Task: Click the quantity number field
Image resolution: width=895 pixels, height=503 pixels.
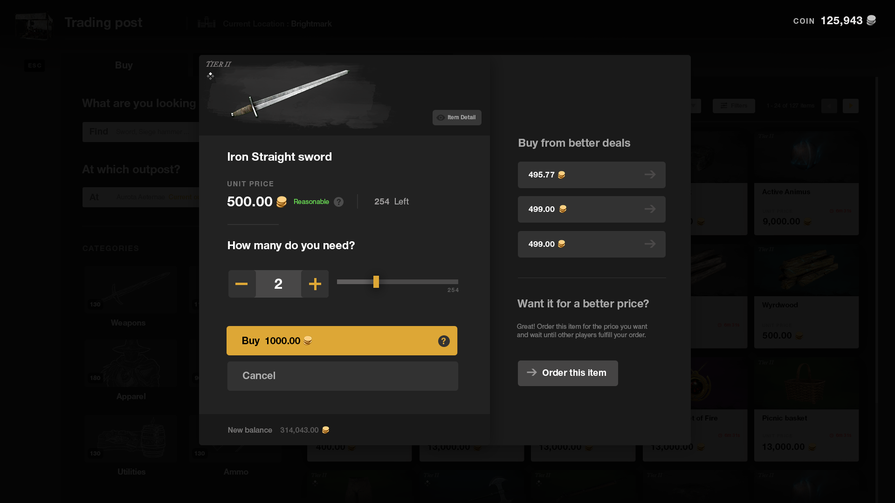Action: coord(278,284)
